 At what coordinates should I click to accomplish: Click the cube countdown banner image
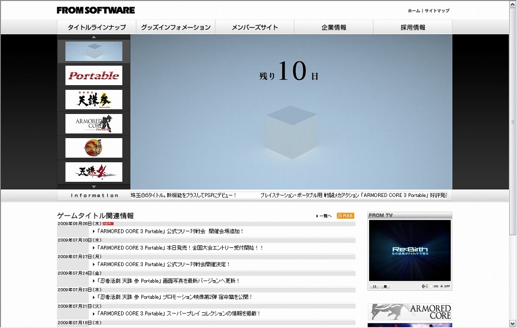[291, 112]
